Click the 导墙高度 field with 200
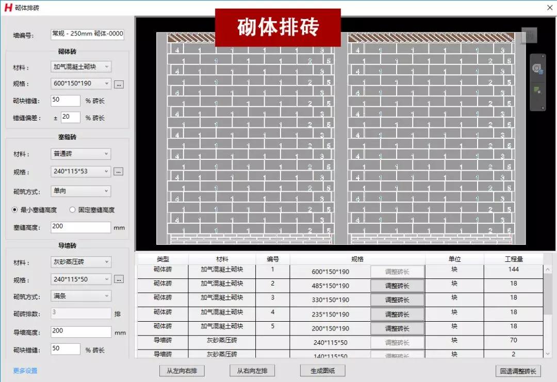The image size is (557, 382). 80,332
